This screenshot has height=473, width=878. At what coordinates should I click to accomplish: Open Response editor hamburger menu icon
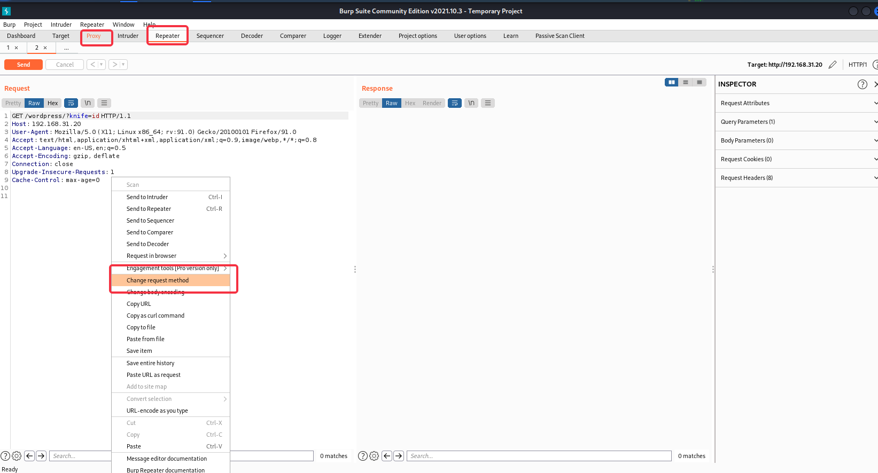pyautogui.click(x=488, y=103)
